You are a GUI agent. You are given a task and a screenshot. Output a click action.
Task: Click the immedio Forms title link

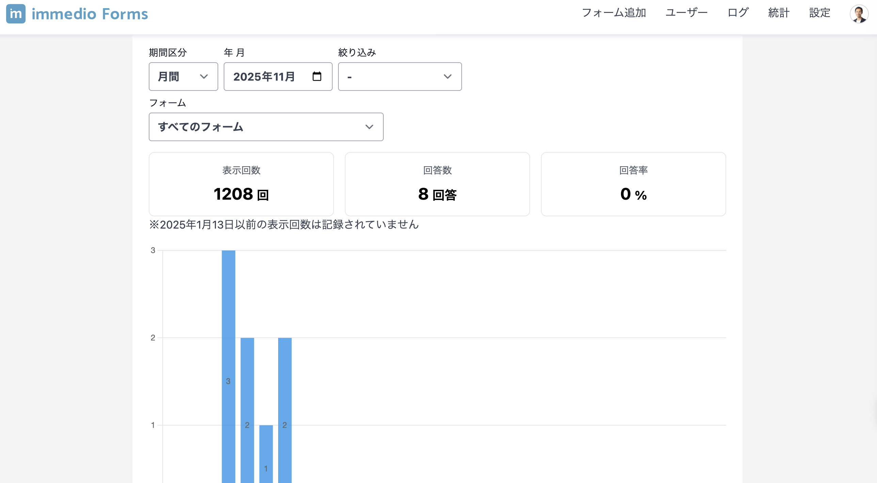click(90, 14)
